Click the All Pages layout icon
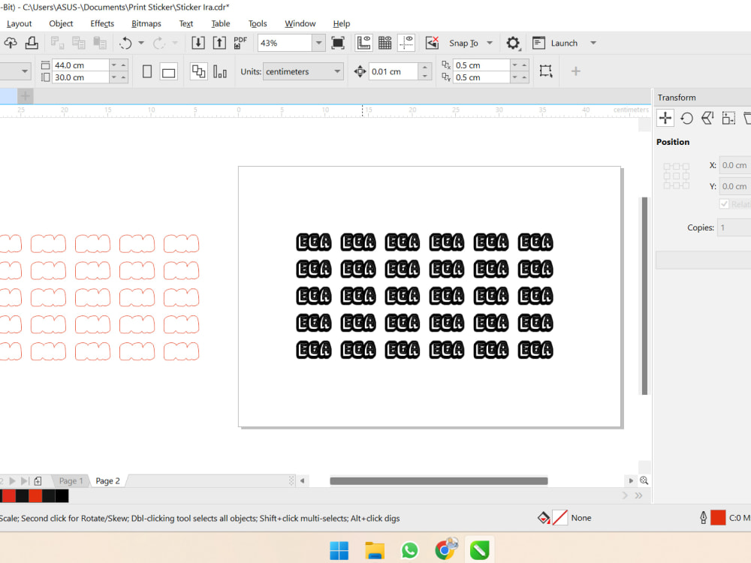 click(x=198, y=72)
